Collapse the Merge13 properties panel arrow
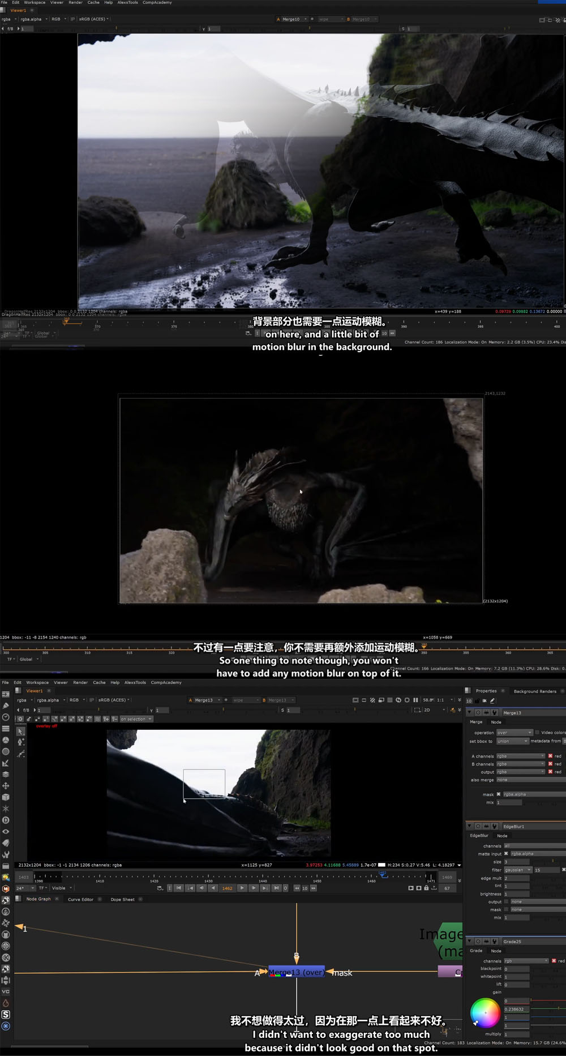 (469, 712)
